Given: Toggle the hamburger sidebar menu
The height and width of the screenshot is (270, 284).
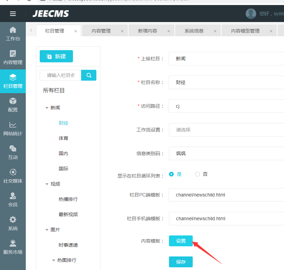Looking at the screenshot, I should click(13, 14).
